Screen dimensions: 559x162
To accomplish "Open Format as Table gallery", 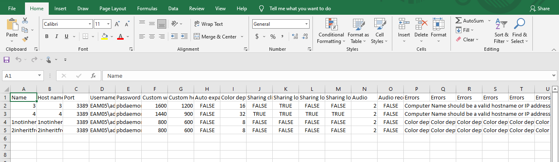I will (x=358, y=31).
